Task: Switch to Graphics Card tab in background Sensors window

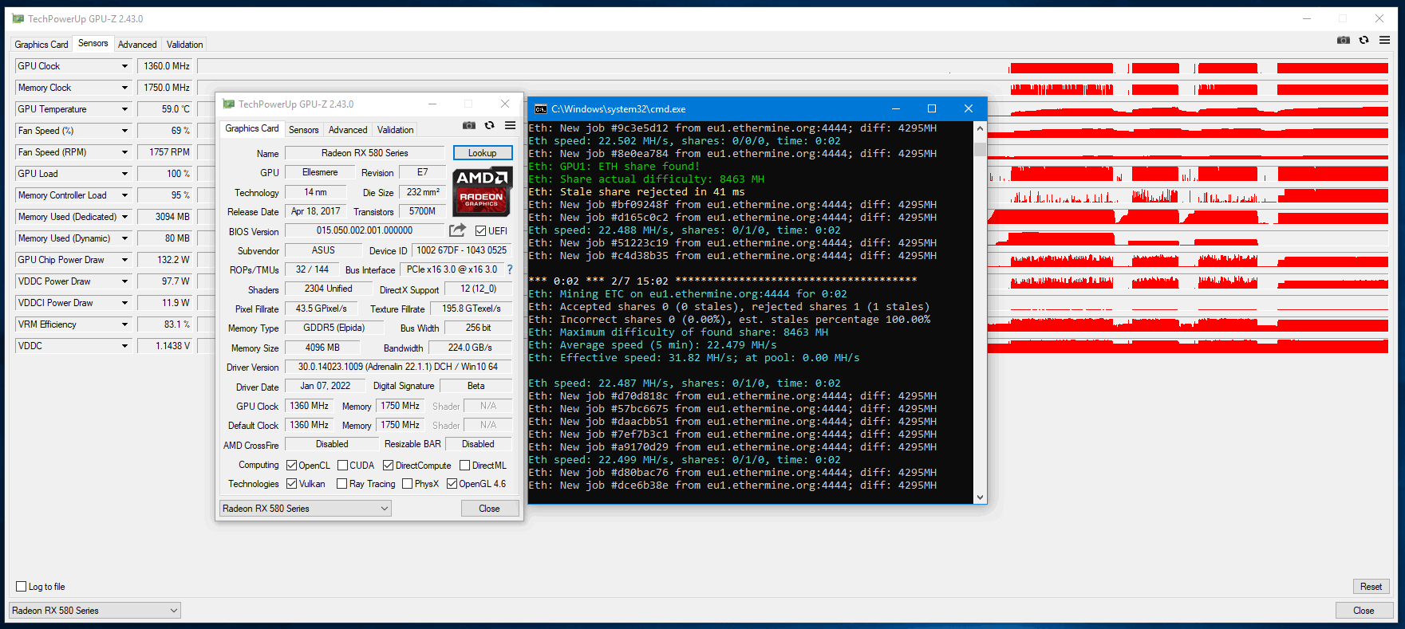Action: pos(41,45)
